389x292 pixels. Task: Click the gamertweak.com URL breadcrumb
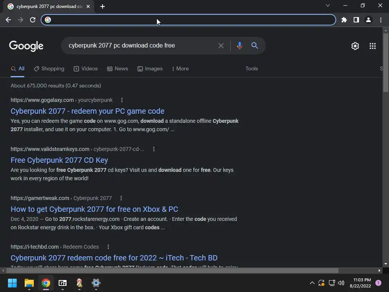pos(61,198)
